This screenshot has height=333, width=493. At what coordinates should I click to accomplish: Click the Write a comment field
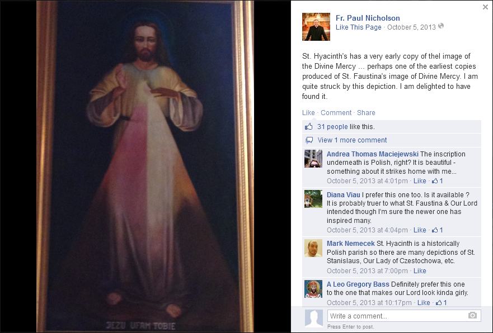pos(404,316)
